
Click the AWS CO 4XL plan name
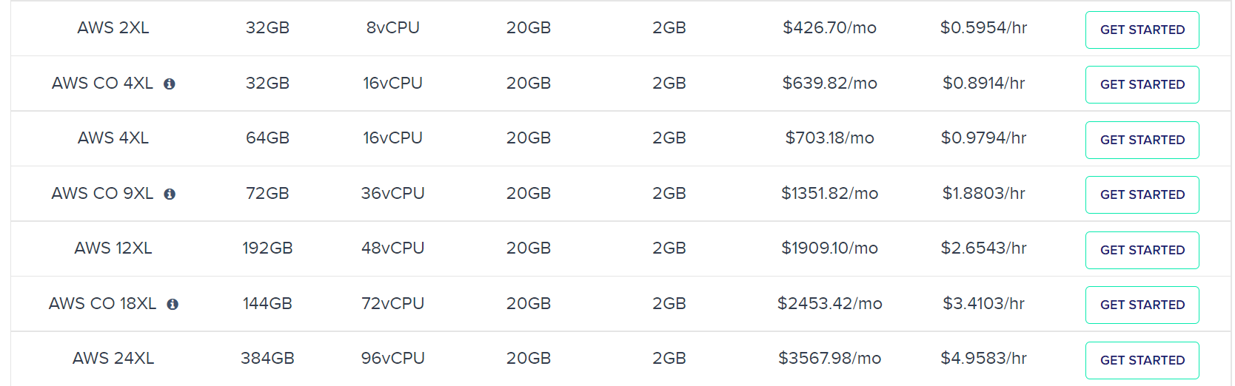pos(102,84)
